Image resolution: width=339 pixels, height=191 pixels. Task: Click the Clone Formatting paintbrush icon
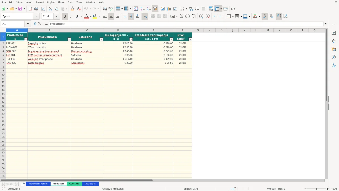[x=73, y=9]
